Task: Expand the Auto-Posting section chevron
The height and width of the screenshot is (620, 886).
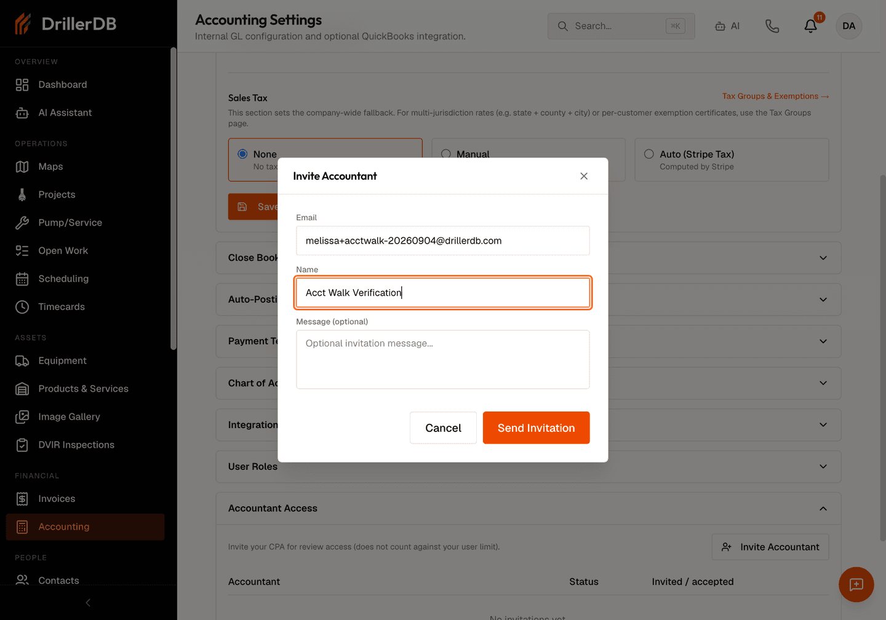Action: pyautogui.click(x=823, y=300)
